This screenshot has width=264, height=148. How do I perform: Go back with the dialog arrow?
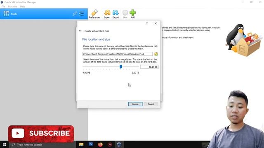pyautogui.click(x=80, y=31)
